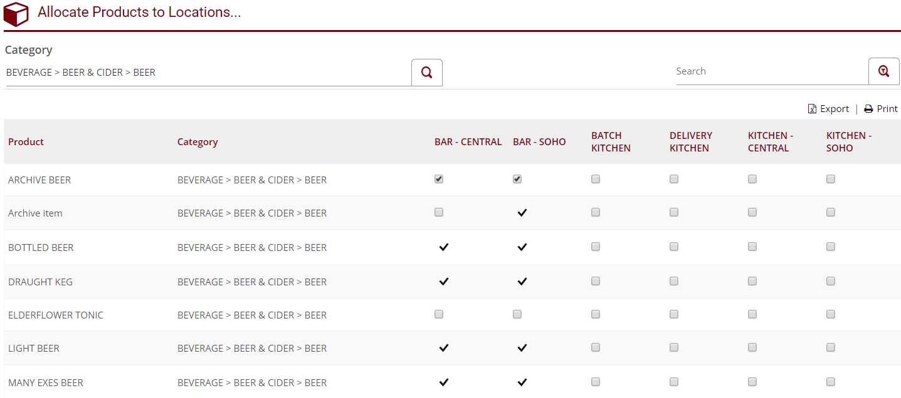Viewport: 901px width, 398px height.
Task: Click the category search magnifier icon
Action: point(426,73)
